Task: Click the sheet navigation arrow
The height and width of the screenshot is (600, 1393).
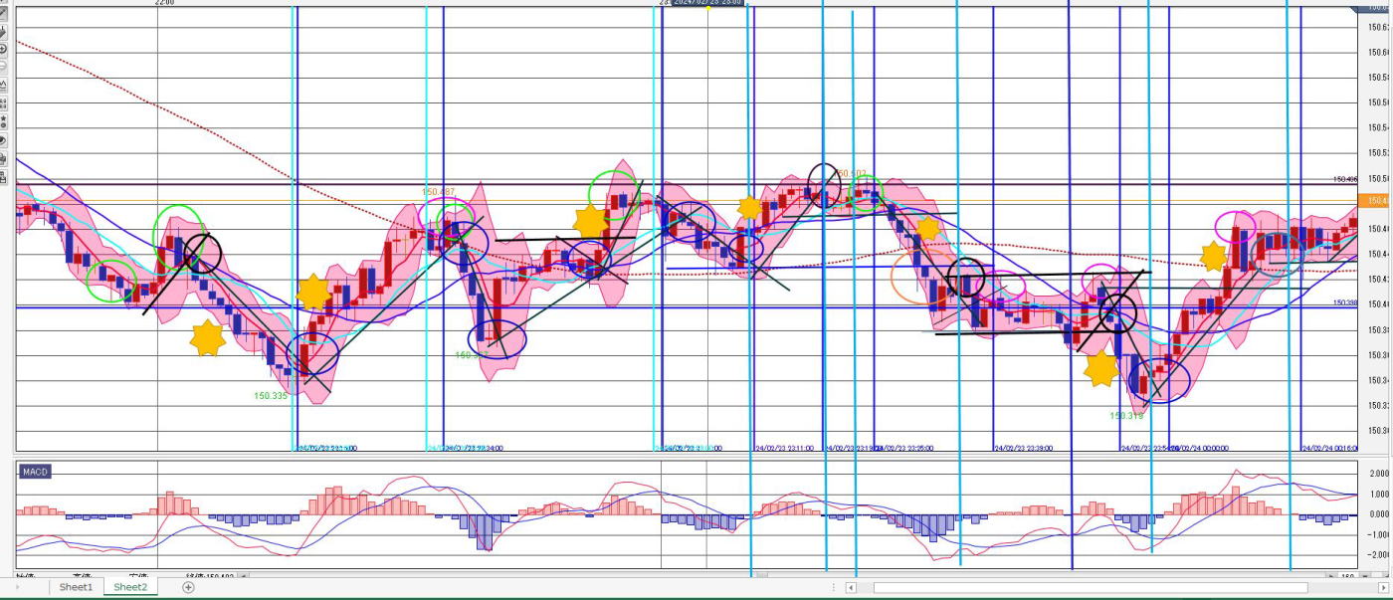Action: coord(17,587)
